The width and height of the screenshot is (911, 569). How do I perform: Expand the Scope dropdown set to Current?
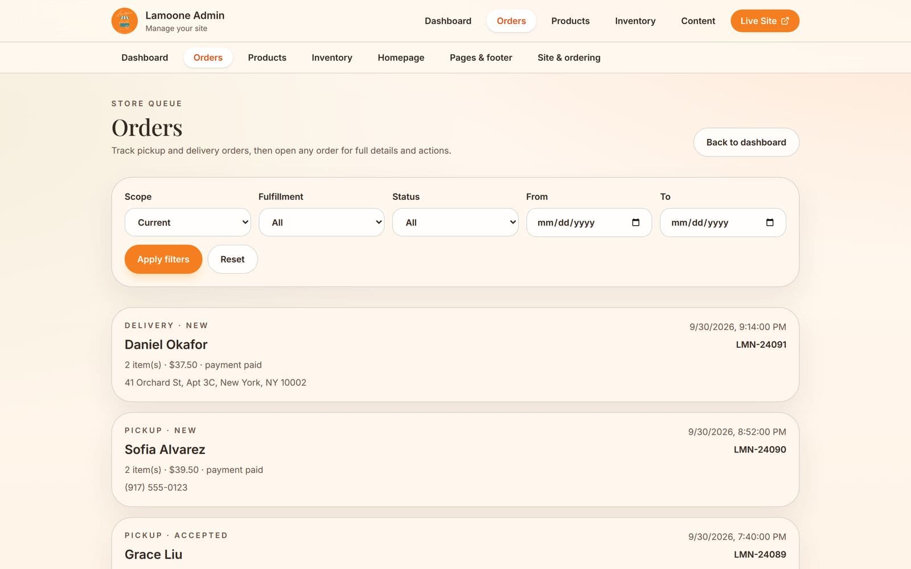pos(188,222)
